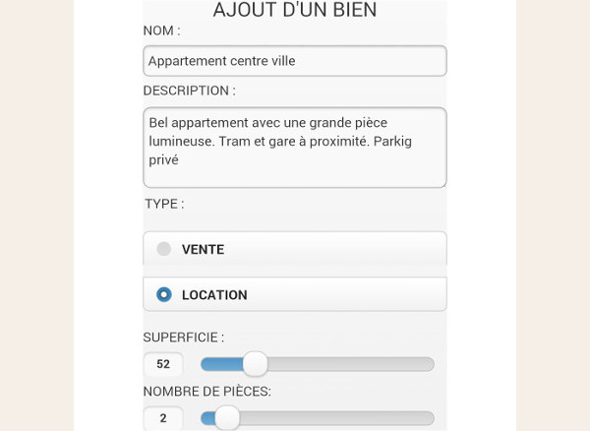Click the pièces value box showing 2
Image resolution: width=590 pixels, height=431 pixels.
(163, 418)
